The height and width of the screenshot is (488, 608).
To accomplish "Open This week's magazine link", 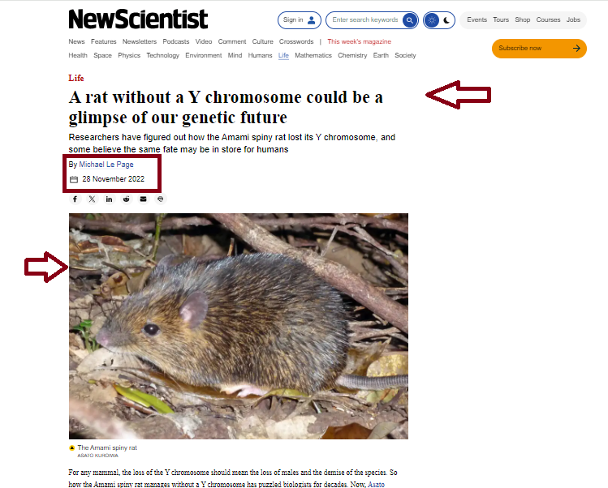I will (359, 41).
